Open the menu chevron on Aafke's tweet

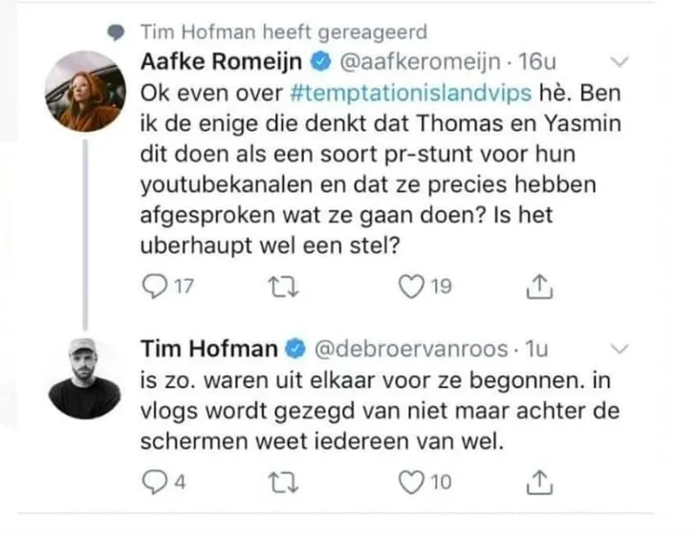coord(620,63)
